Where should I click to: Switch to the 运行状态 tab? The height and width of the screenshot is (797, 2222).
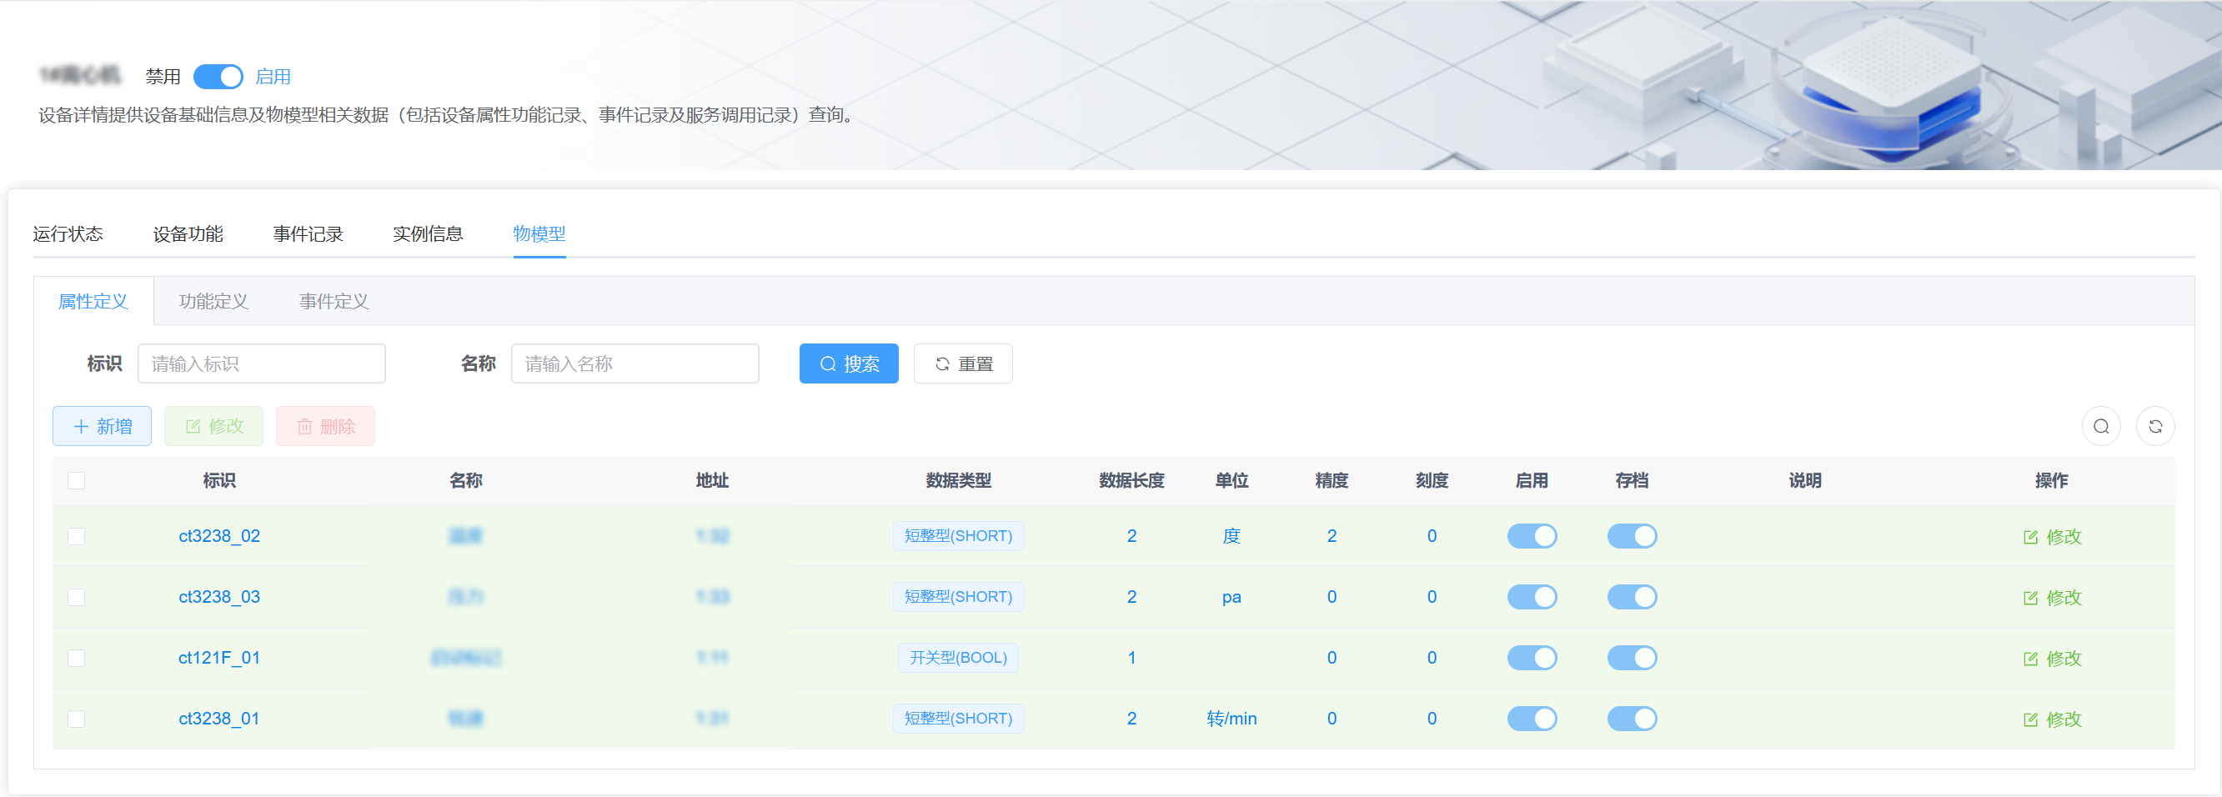pyautogui.click(x=68, y=233)
